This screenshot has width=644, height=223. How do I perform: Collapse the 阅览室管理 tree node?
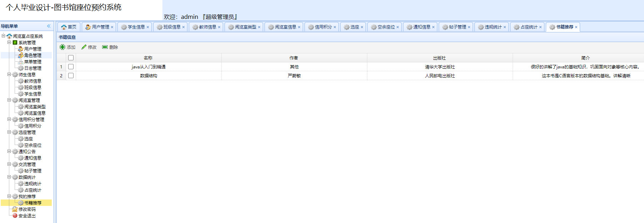click(x=9, y=100)
